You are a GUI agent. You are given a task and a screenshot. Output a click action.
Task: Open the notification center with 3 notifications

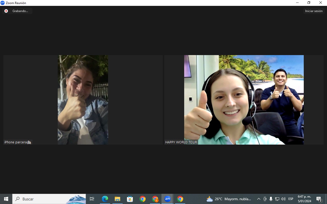pos(319,199)
